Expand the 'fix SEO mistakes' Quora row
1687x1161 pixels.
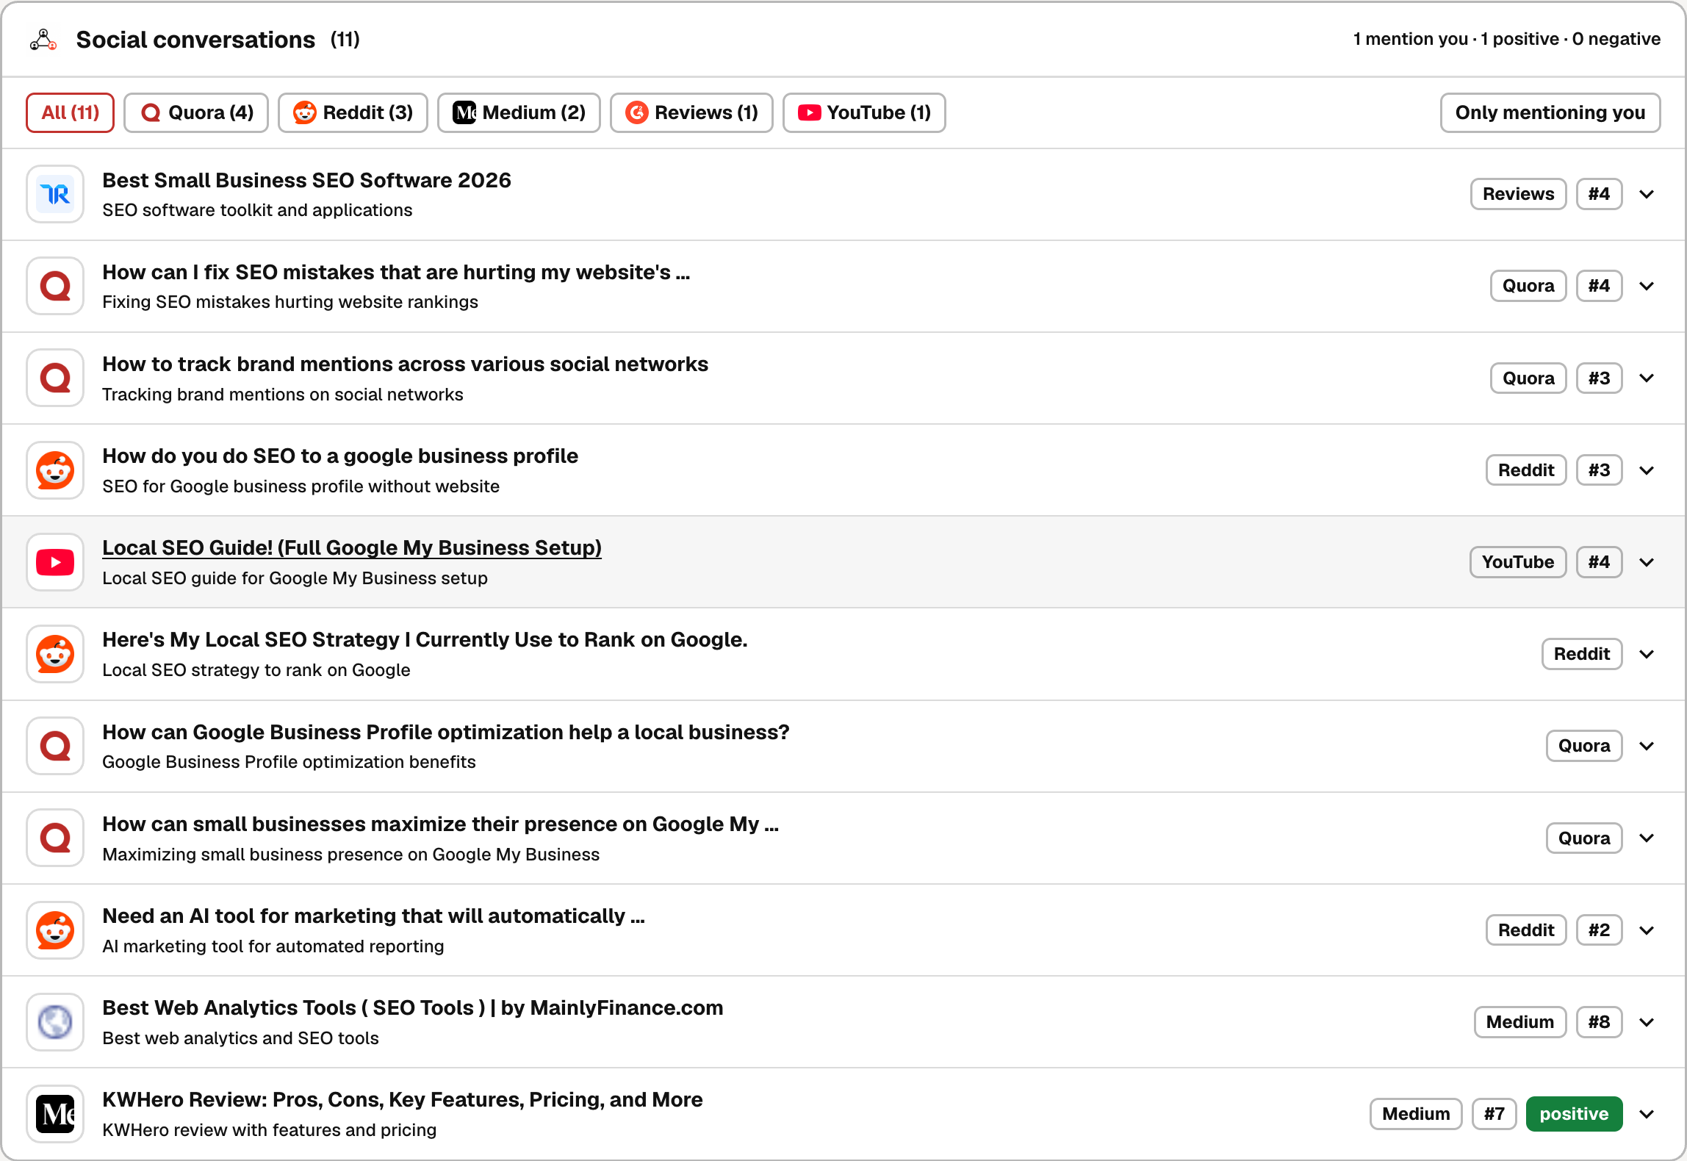1647,286
